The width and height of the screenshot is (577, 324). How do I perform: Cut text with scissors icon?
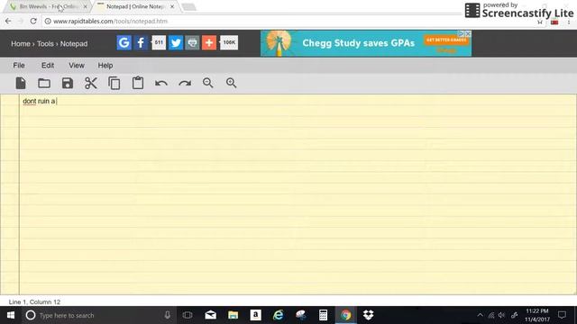tap(91, 84)
